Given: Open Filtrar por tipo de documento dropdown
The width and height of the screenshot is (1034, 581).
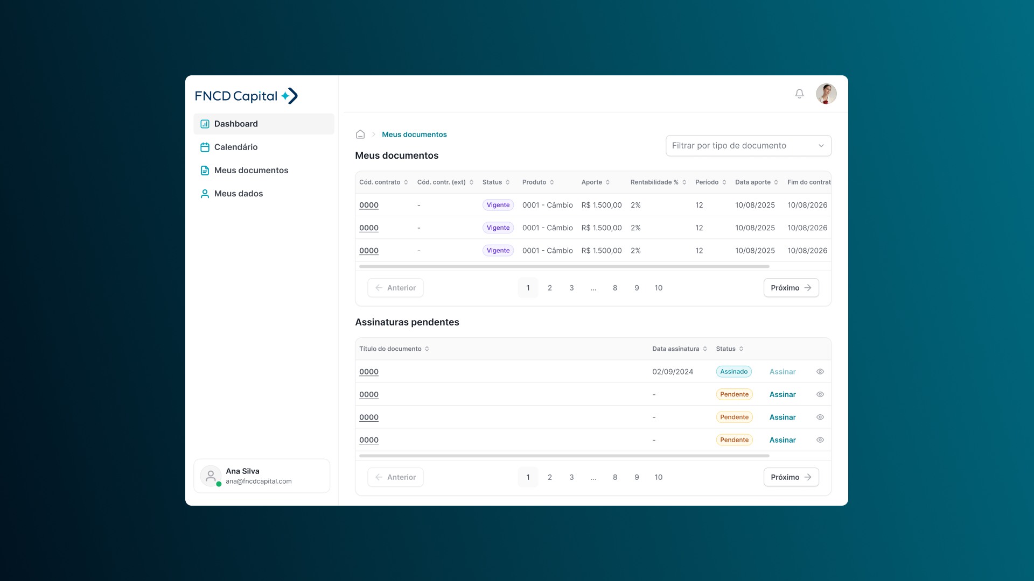Looking at the screenshot, I should click(748, 146).
